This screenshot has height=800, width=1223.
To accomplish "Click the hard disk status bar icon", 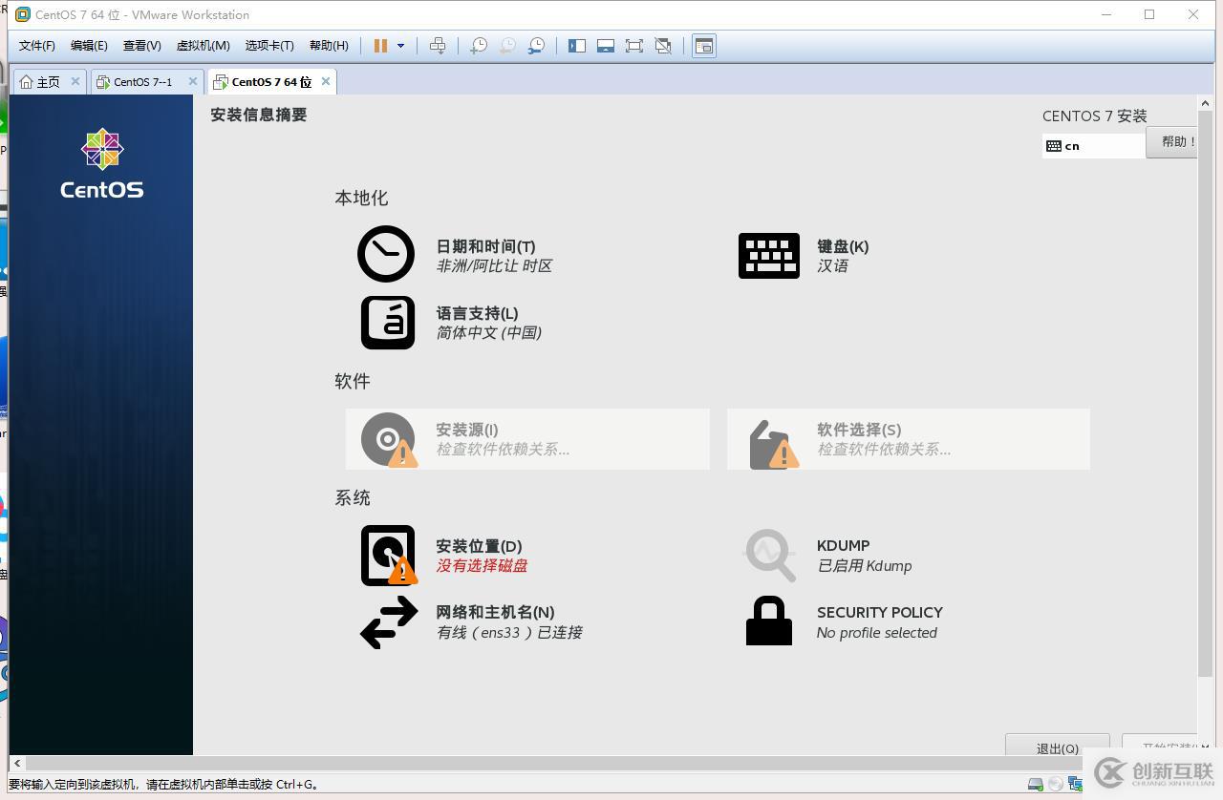I will 1036,784.
